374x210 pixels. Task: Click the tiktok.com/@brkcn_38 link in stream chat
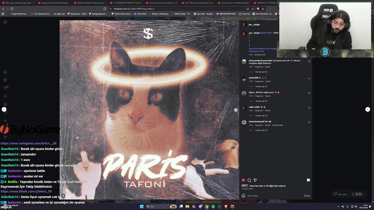(x=26, y=192)
